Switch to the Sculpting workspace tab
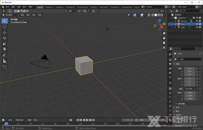 pyautogui.click(x=60, y=7)
